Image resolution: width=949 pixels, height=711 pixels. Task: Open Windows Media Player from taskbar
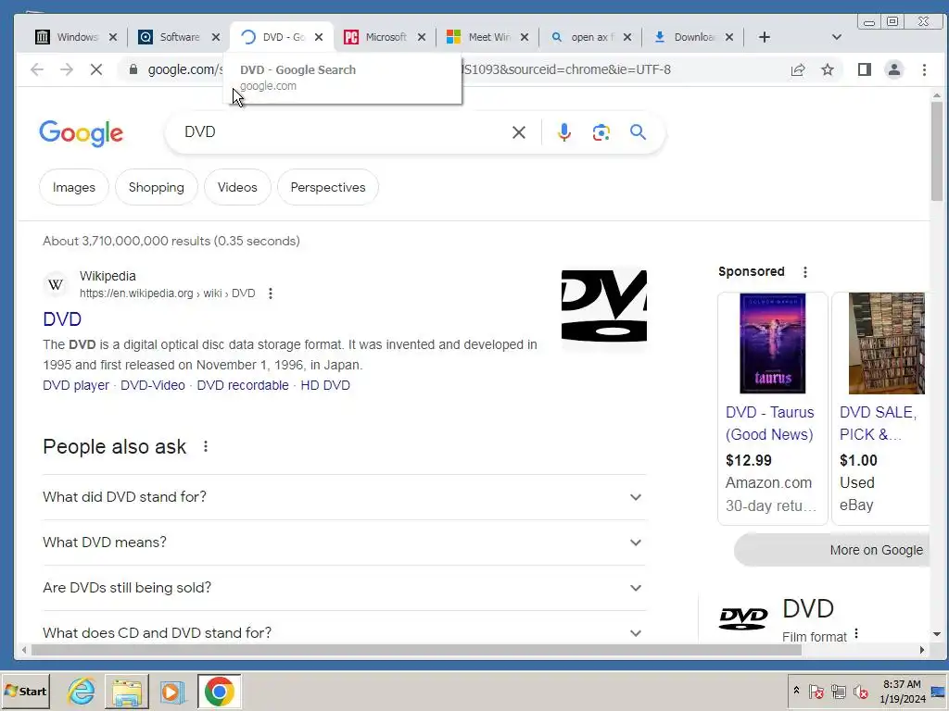coord(171,691)
